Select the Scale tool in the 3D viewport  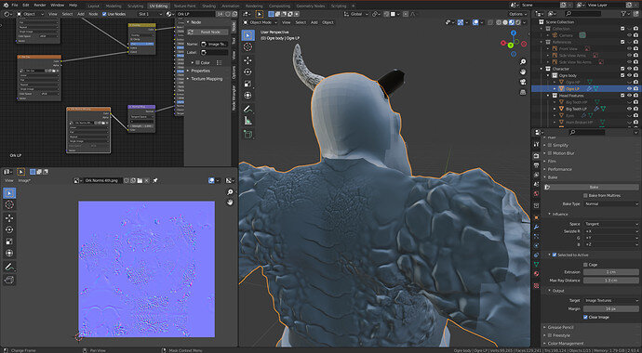247,84
